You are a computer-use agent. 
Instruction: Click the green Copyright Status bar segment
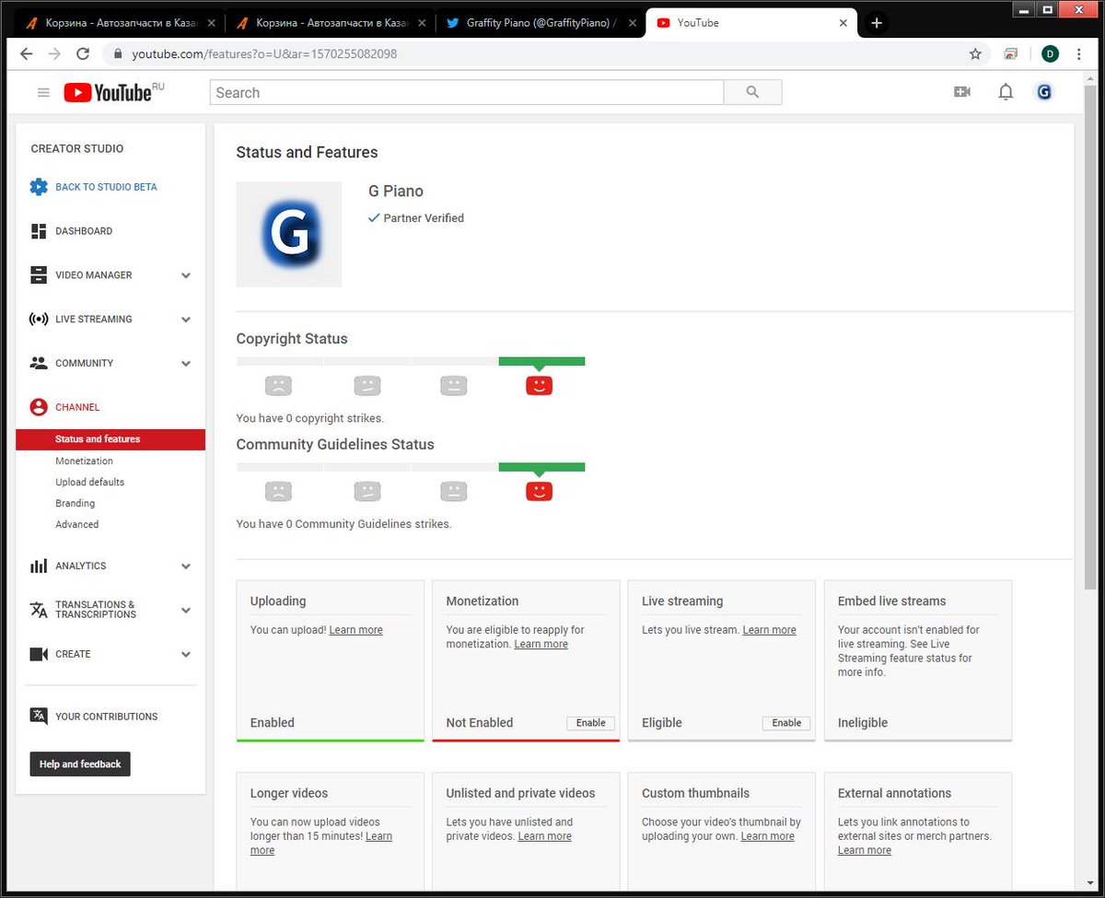click(541, 362)
